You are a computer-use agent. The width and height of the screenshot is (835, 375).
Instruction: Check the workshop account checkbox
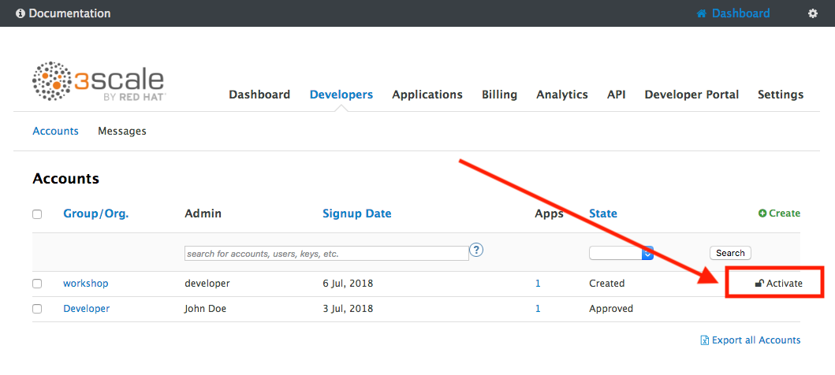tap(37, 284)
